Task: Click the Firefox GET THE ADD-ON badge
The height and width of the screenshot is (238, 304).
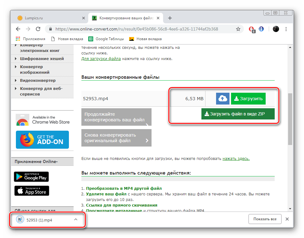Action: (x=42, y=140)
